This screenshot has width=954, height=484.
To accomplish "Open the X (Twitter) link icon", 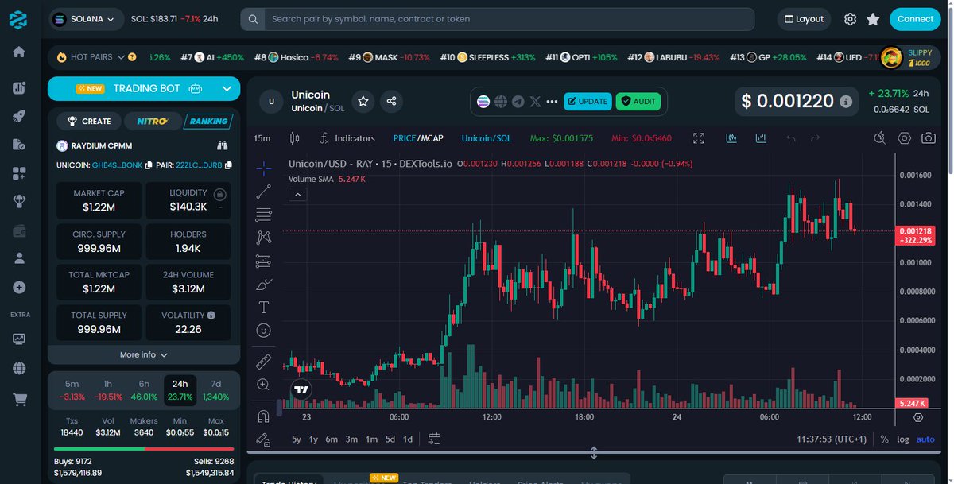I will coord(535,102).
